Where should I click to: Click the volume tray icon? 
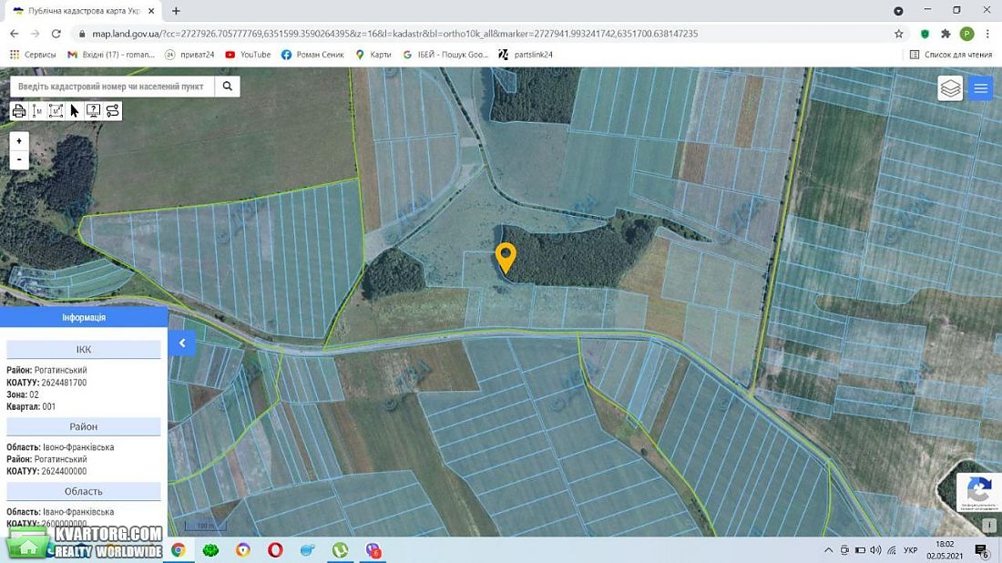tap(875, 550)
